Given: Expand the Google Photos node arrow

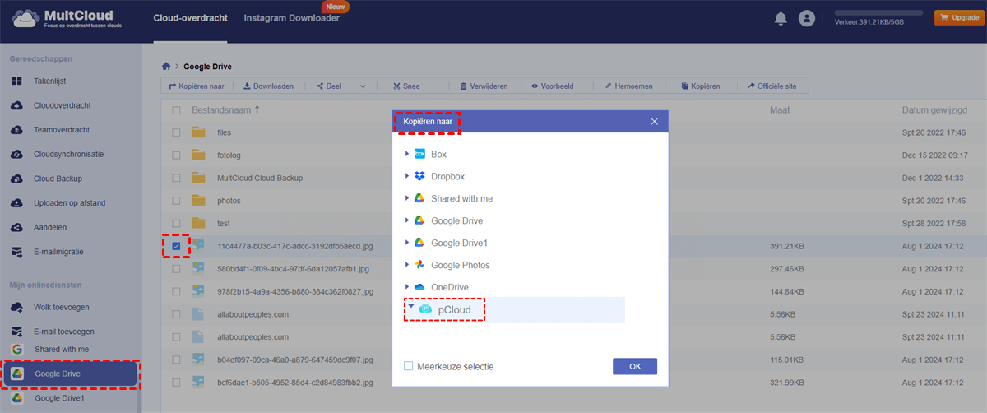Looking at the screenshot, I should (406, 265).
